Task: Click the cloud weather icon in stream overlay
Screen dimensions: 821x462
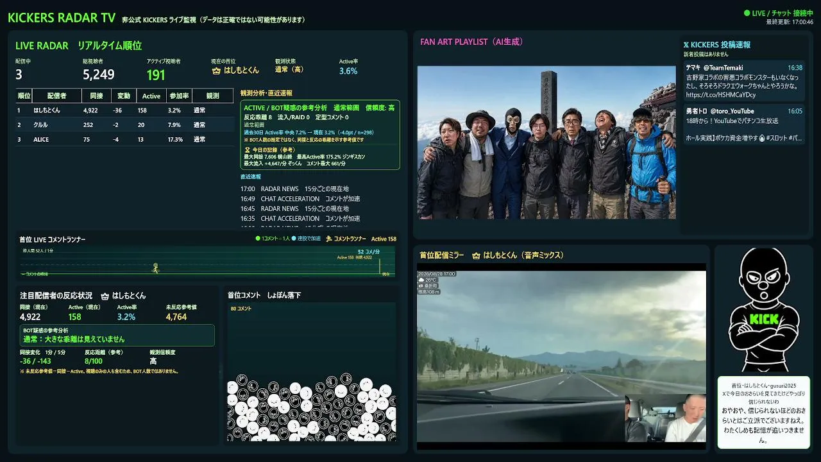Action: pyautogui.click(x=421, y=280)
